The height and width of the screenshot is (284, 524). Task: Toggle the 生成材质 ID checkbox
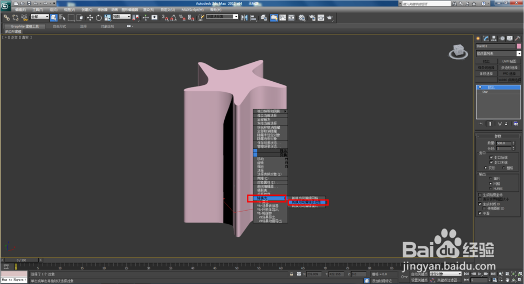click(480, 204)
